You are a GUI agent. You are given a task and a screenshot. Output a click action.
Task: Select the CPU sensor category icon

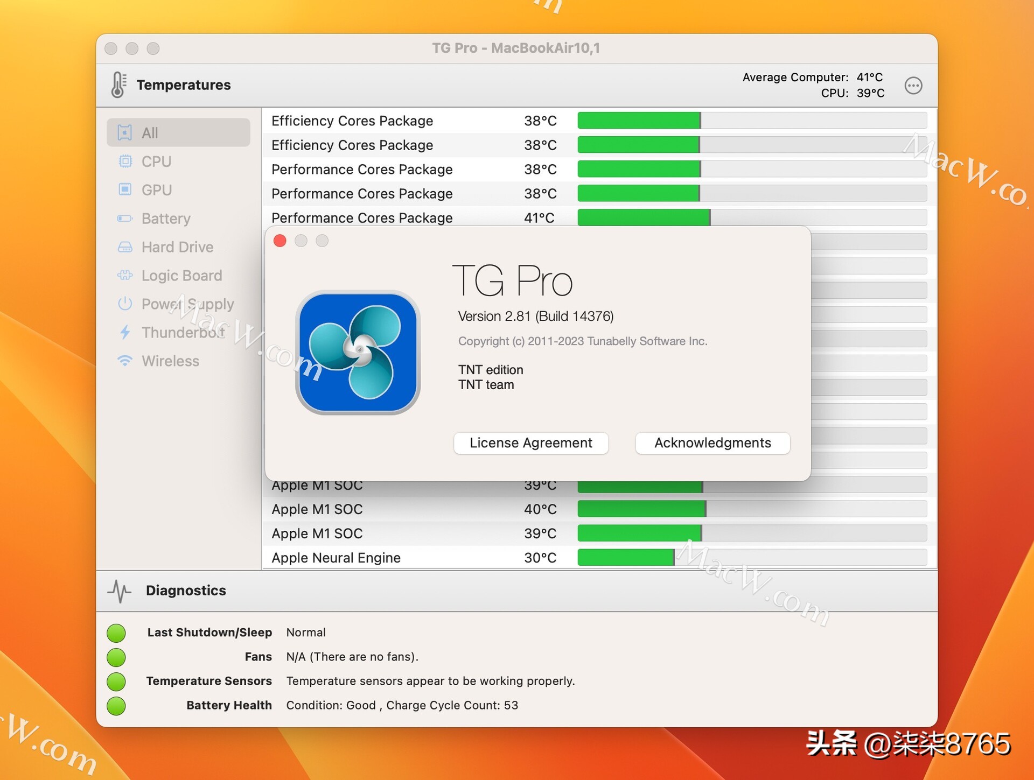click(125, 161)
